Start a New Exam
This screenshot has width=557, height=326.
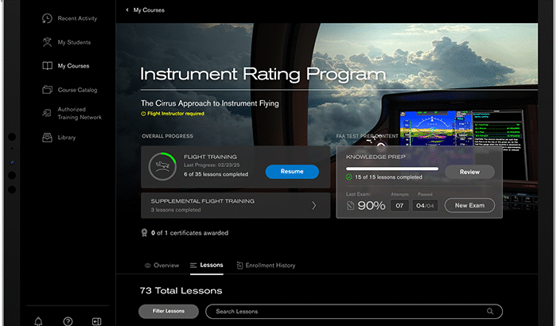click(469, 205)
